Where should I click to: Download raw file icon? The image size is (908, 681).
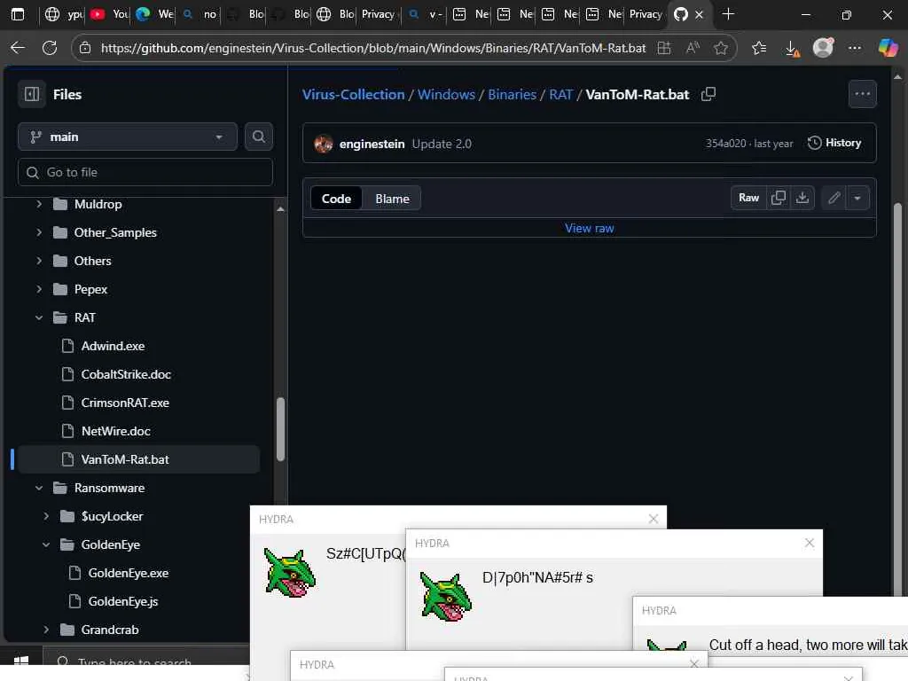tap(802, 198)
